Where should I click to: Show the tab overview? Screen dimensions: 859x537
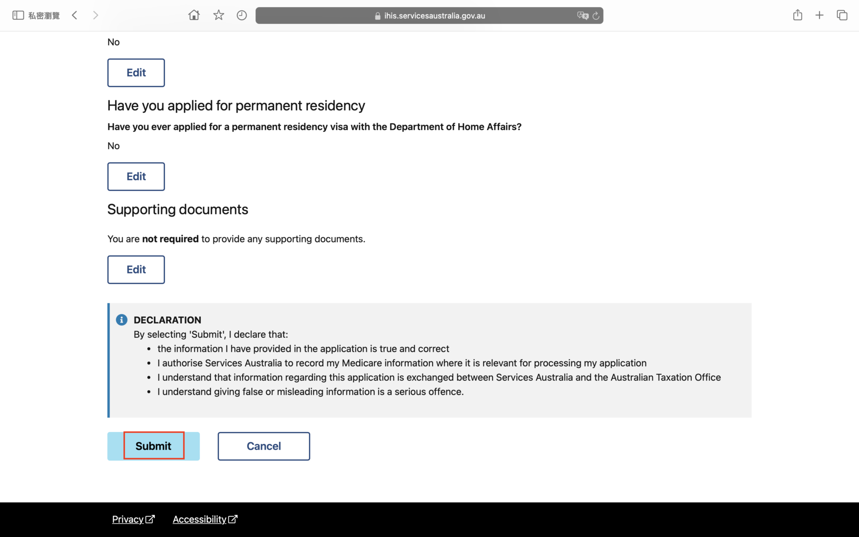coord(842,16)
